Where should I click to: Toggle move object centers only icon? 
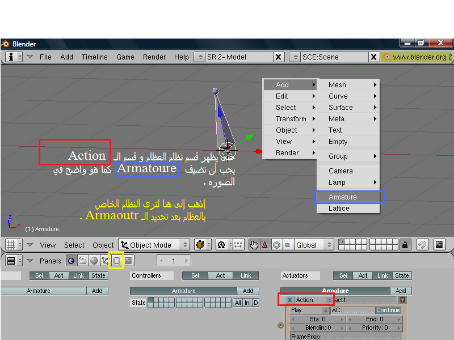(x=238, y=245)
